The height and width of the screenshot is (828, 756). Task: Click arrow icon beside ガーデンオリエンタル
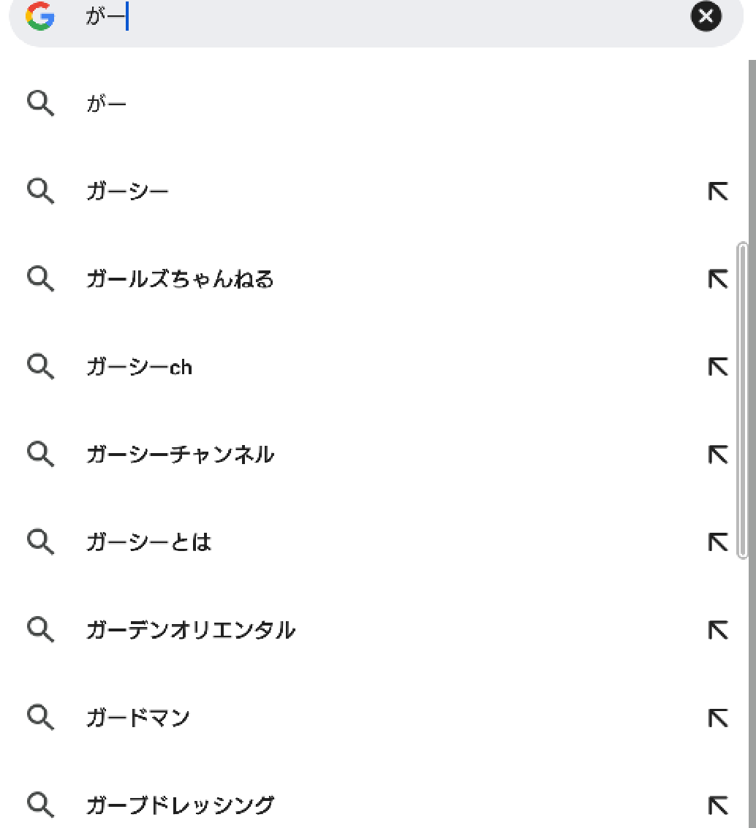(718, 629)
